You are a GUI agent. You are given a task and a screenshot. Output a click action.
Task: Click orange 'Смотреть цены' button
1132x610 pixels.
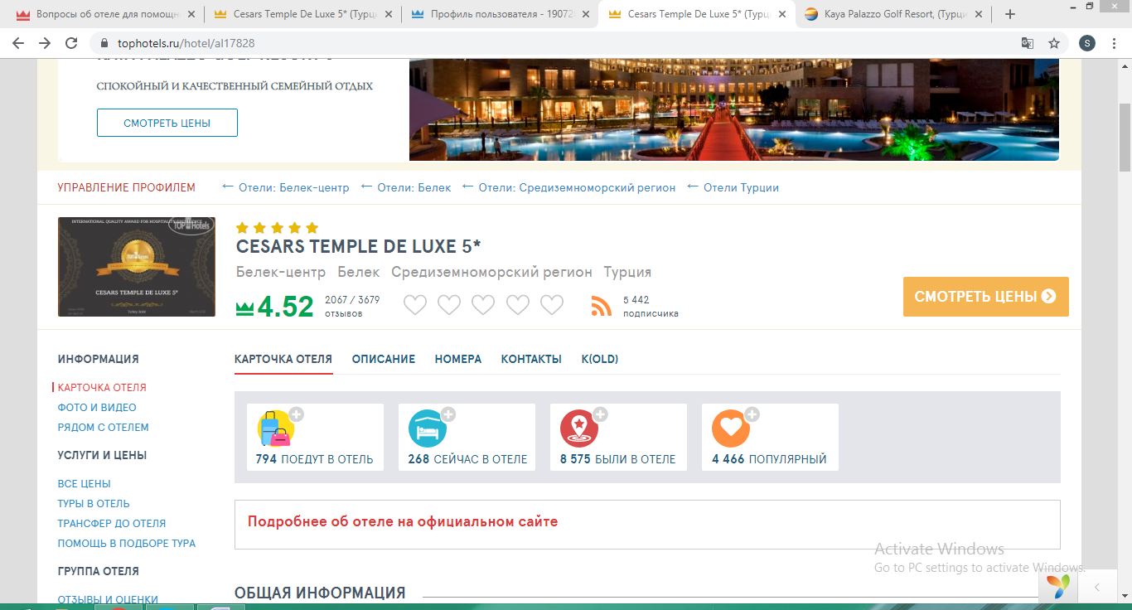(x=986, y=297)
